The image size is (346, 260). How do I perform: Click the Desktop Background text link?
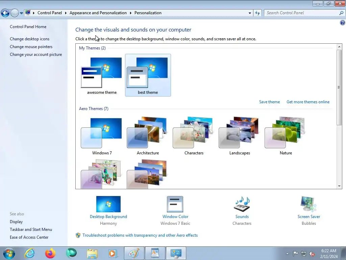(108, 217)
